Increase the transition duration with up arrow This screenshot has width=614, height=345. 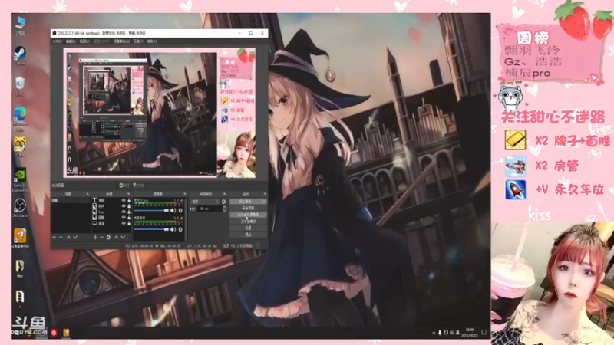(224, 207)
